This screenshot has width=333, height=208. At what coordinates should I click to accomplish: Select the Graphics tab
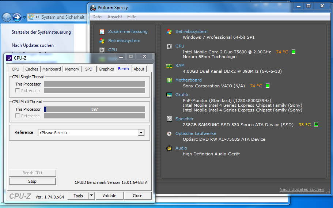point(106,69)
